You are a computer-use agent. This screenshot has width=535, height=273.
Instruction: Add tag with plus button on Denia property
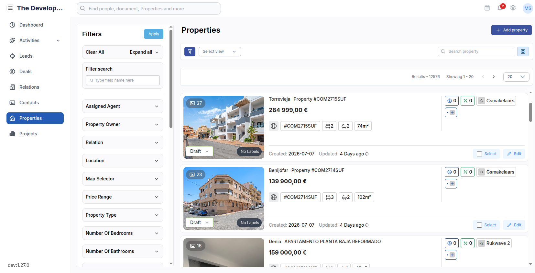point(451,255)
